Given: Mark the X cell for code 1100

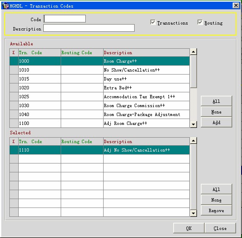Looking at the screenshot, I should pyautogui.click(x=14, y=123).
